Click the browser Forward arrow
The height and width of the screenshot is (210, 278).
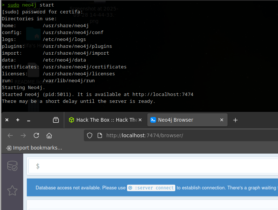[x=23, y=135]
